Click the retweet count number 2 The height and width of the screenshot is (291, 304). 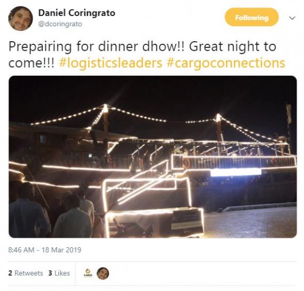pyautogui.click(x=10, y=273)
